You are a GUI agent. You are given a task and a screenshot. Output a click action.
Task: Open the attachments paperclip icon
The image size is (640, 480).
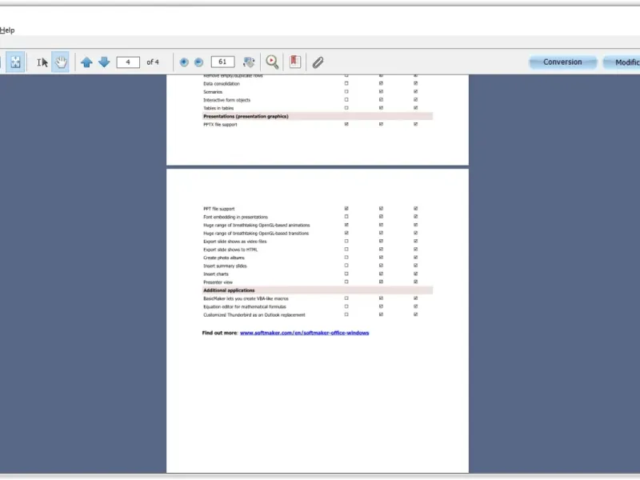pyautogui.click(x=318, y=62)
